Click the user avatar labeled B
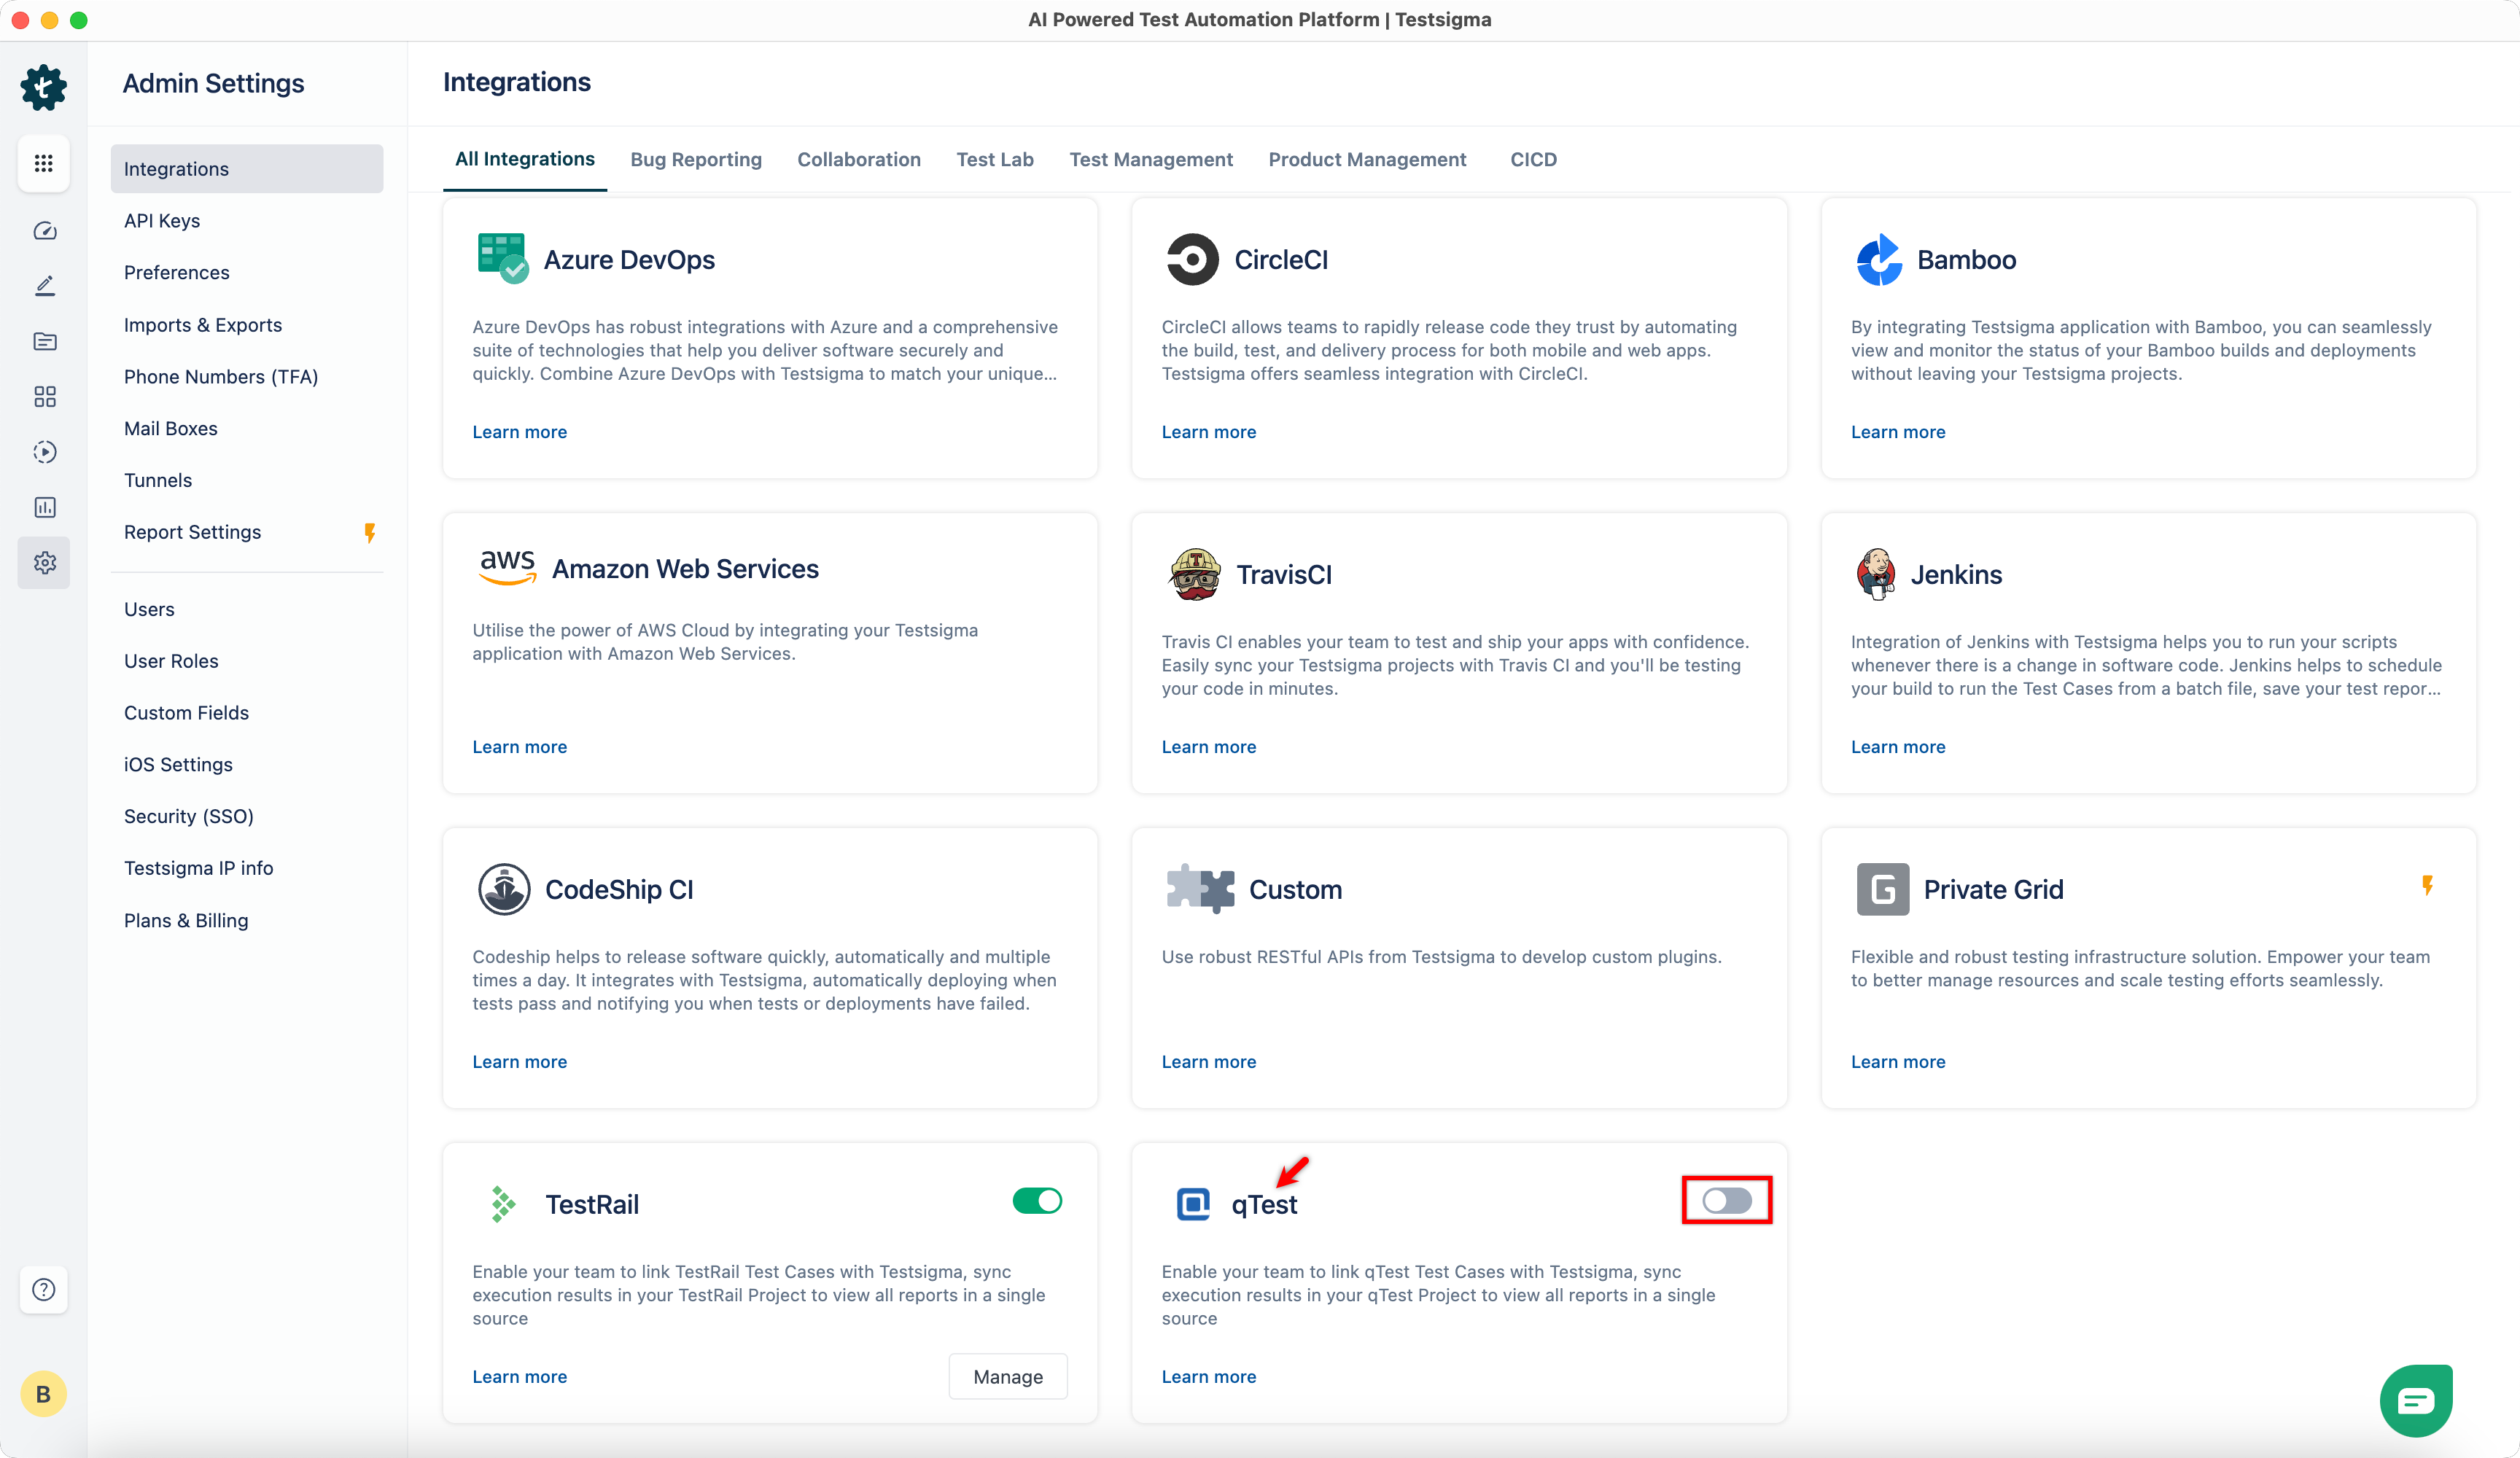The height and width of the screenshot is (1458, 2520). pos(43,1393)
